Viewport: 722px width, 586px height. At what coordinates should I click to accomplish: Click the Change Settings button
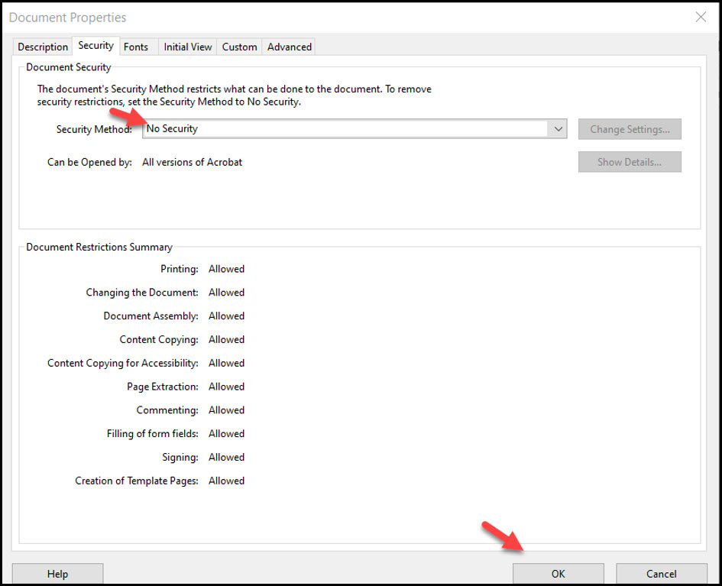coord(630,129)
